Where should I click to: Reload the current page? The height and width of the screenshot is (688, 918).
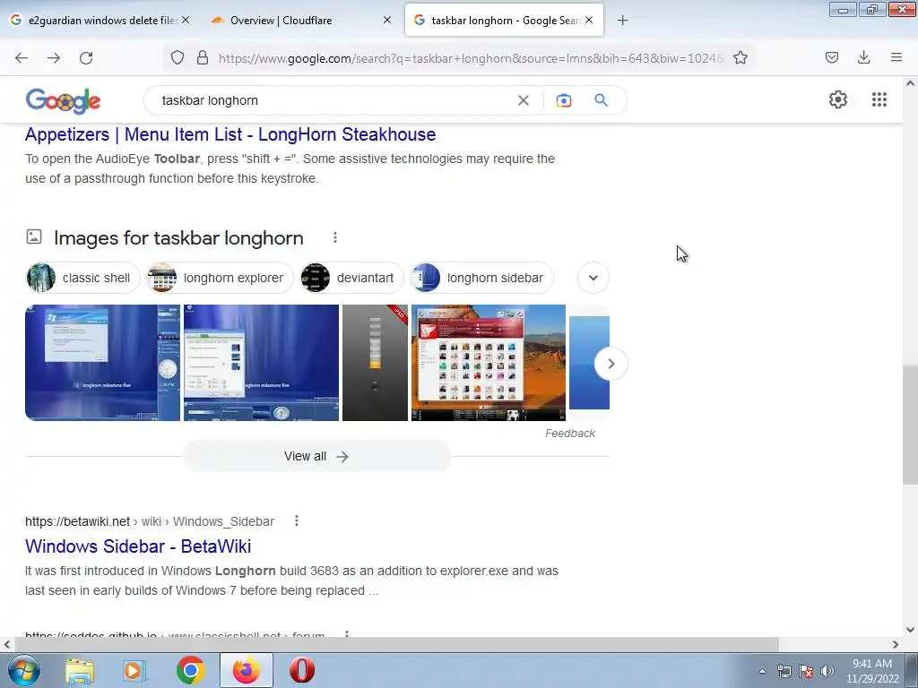86,58
